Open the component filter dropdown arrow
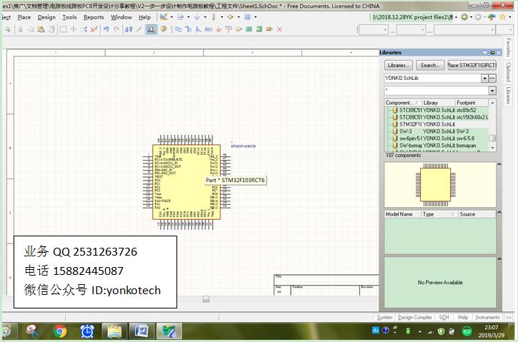The height and width of the screenshot is (342, 518). pyautogui.click(x=492, y=91)
